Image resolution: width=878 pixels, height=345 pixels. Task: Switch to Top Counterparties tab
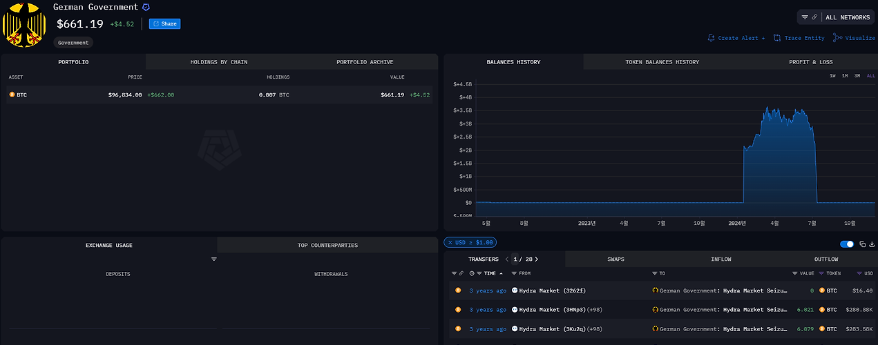click(327, 245)
